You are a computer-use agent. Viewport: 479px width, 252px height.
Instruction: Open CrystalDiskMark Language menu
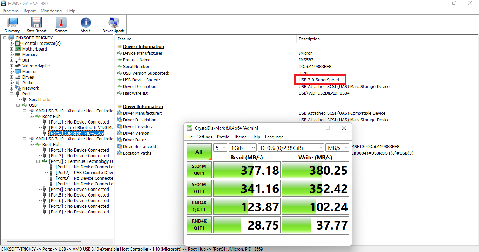click(x=274, y=137)
